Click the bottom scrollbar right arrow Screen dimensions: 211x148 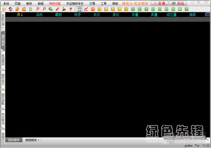pos(208,140)
